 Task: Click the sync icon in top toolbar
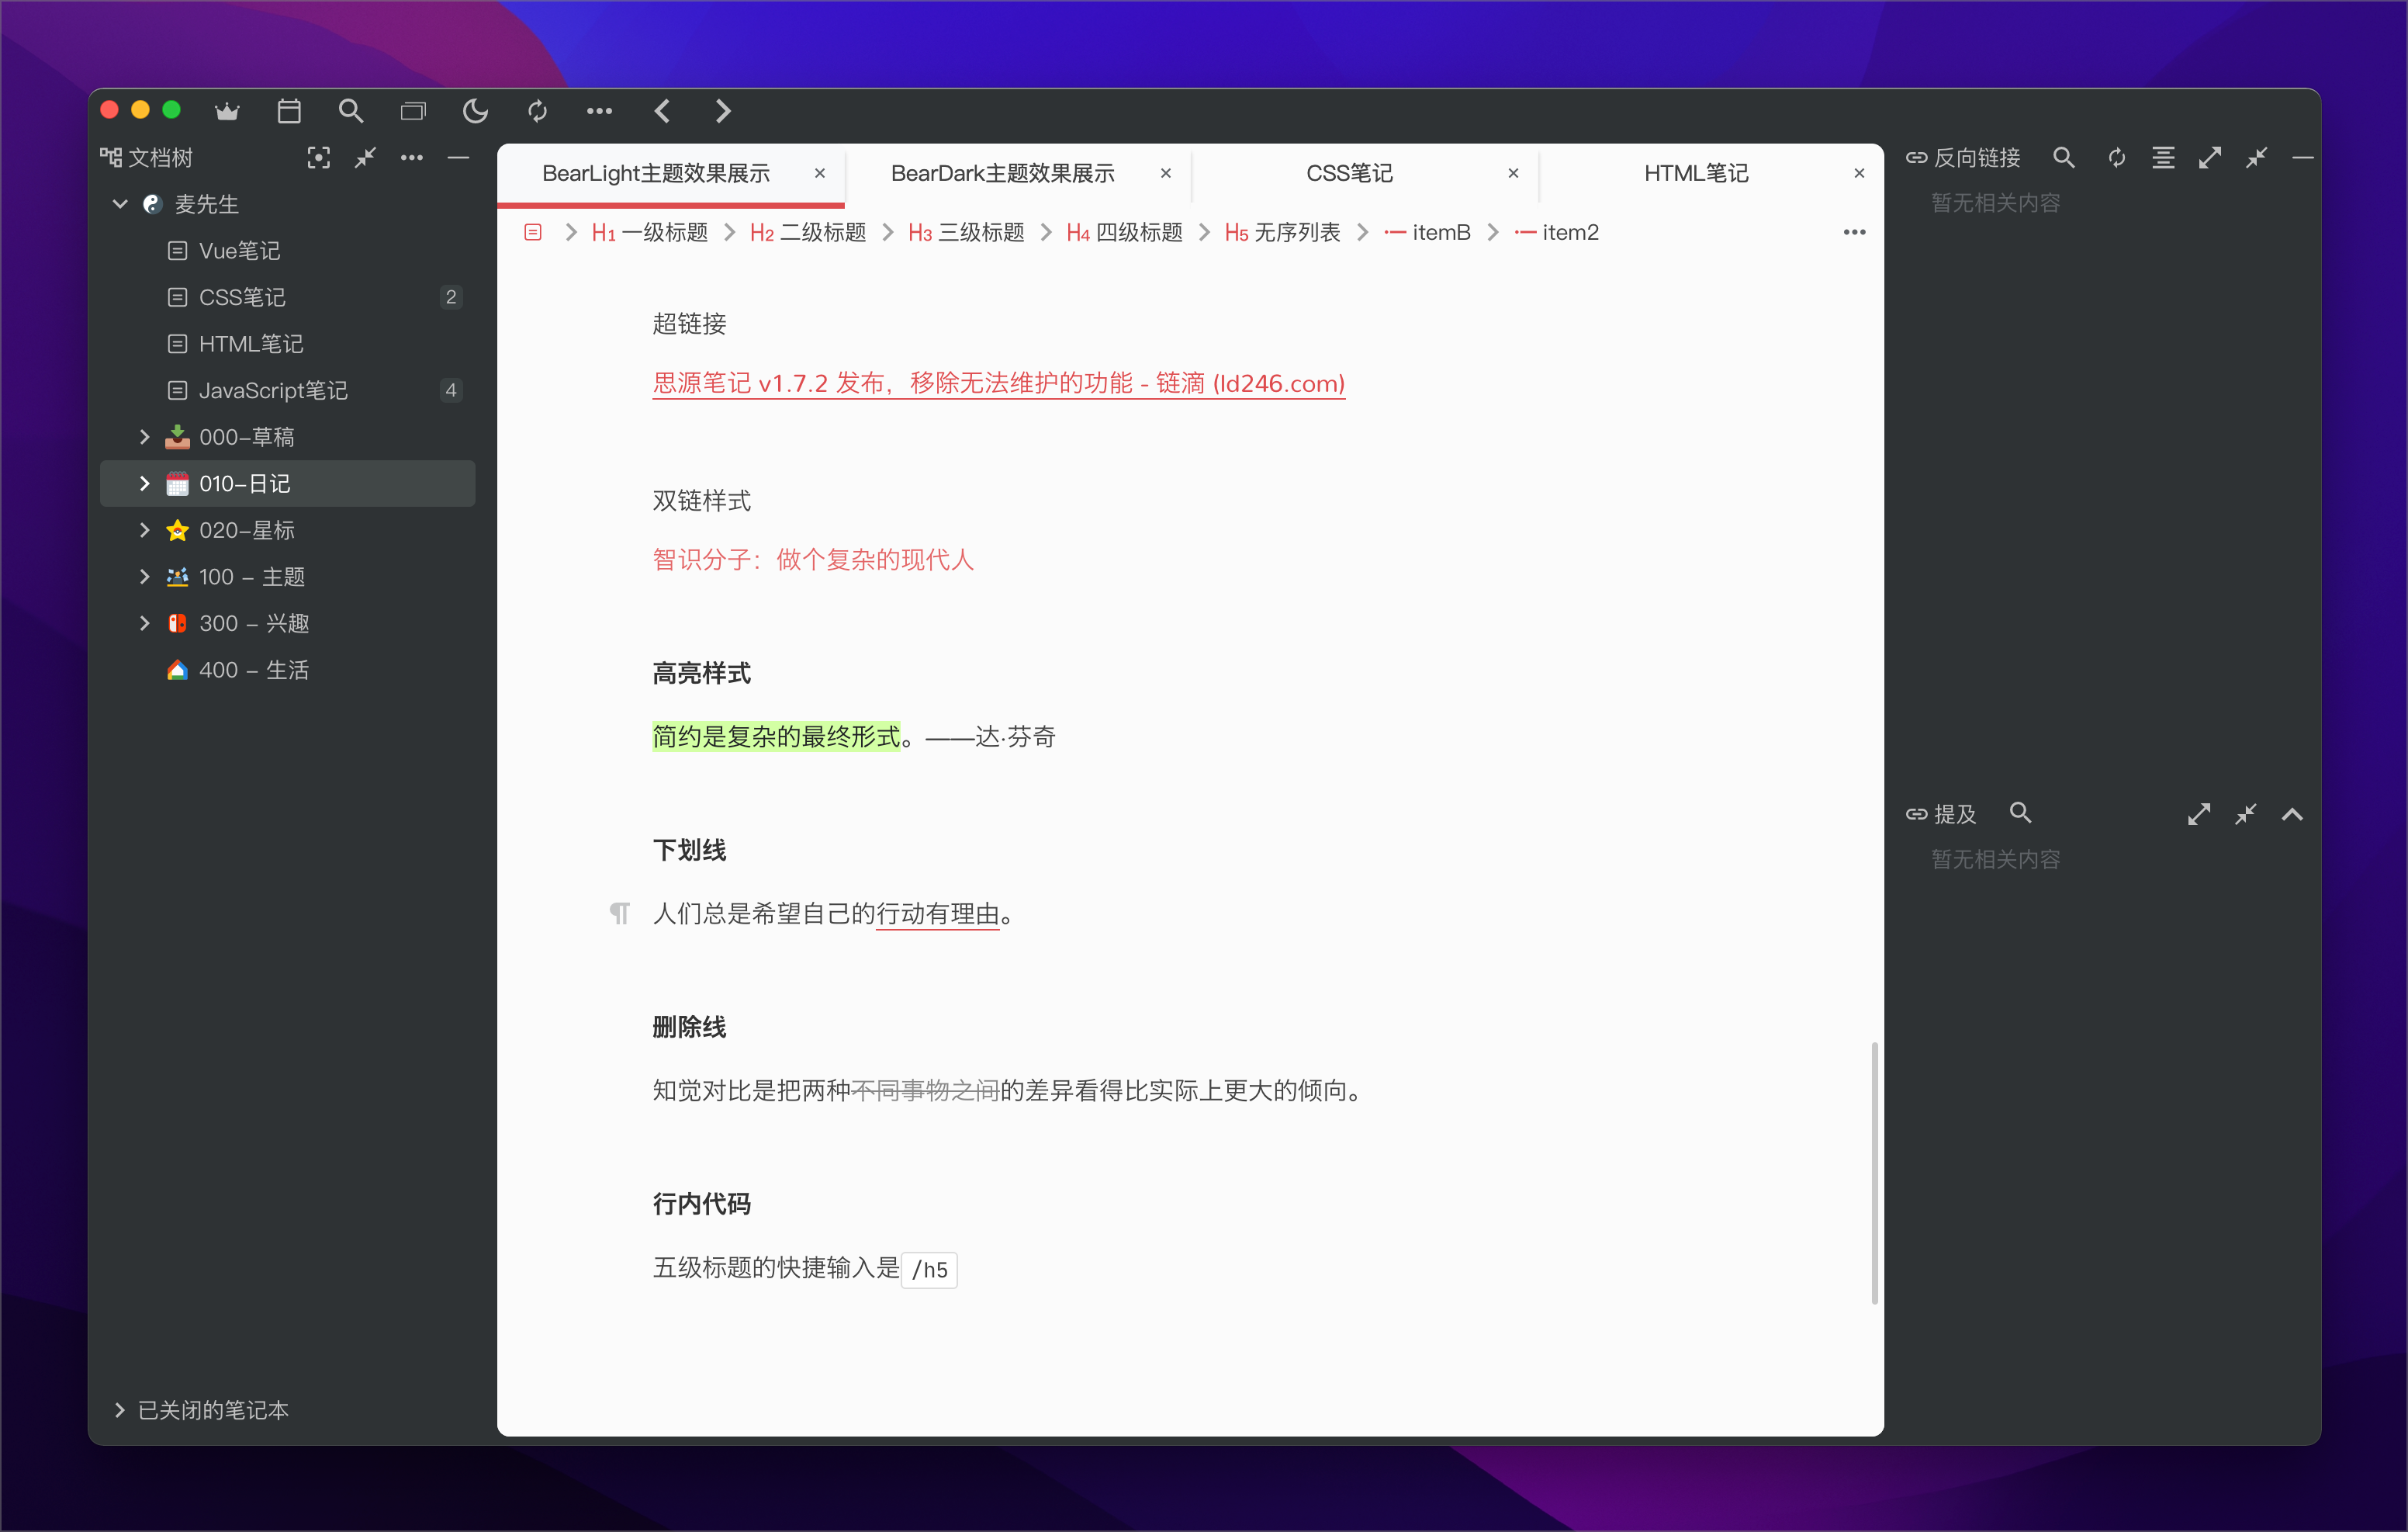tap(537, 111)
